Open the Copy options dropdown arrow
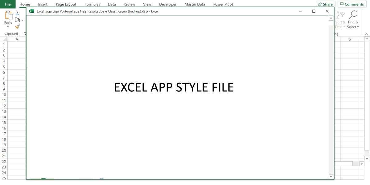 tap(22, 20)
